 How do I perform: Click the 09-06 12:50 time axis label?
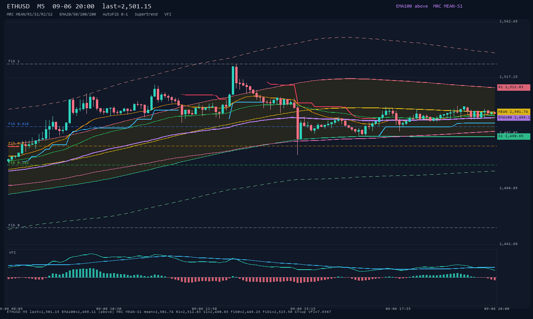click(204, 309)
